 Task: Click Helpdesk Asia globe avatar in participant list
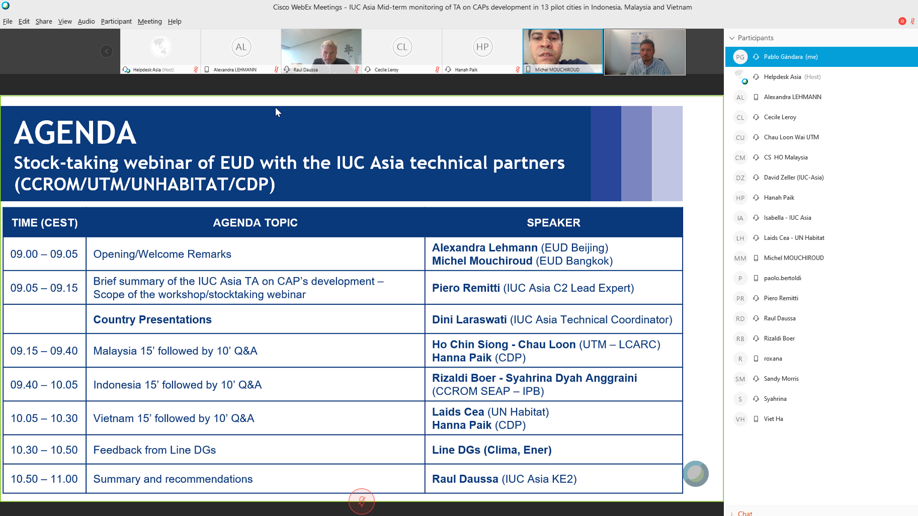coord(740,77)
